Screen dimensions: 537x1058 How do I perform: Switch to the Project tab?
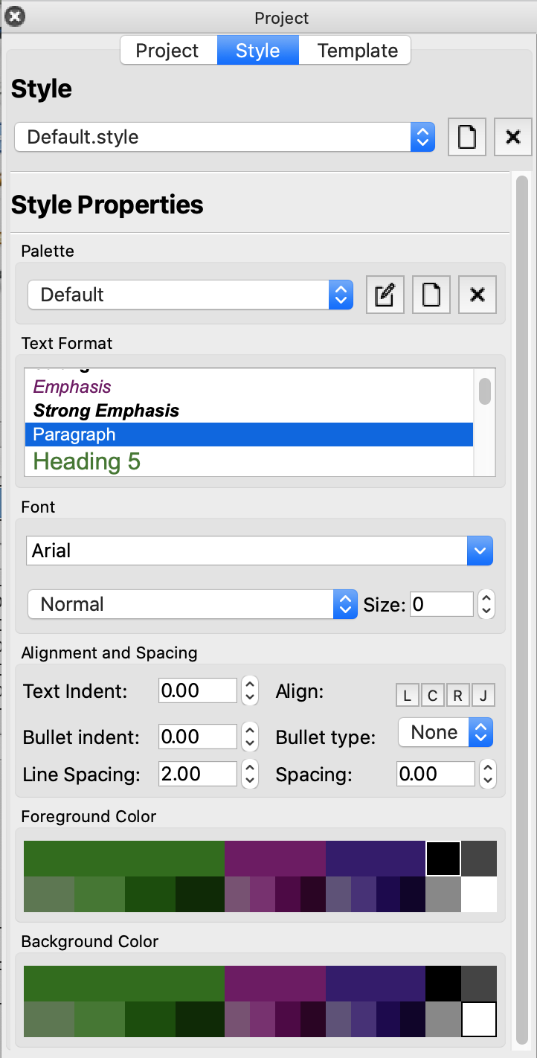[168, 51]
